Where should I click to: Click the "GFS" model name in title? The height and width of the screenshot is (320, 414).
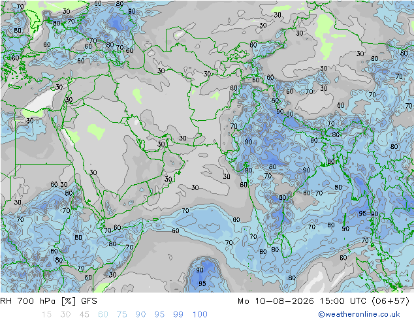pyautogui.click(x=89, y=301)
